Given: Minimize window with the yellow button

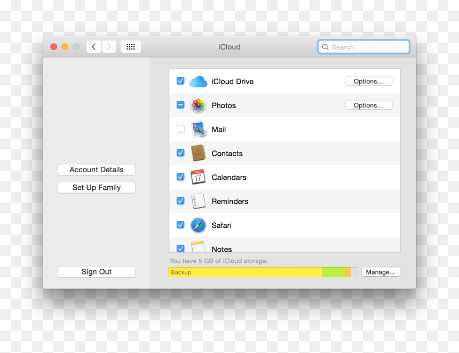Looking at the screenshot, I should [65, 47].
